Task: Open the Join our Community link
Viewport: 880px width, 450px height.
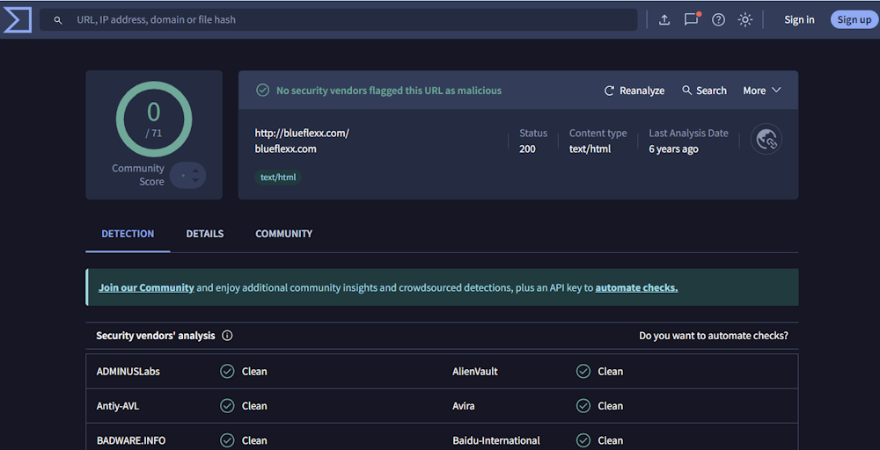Action: coord(146,287)
